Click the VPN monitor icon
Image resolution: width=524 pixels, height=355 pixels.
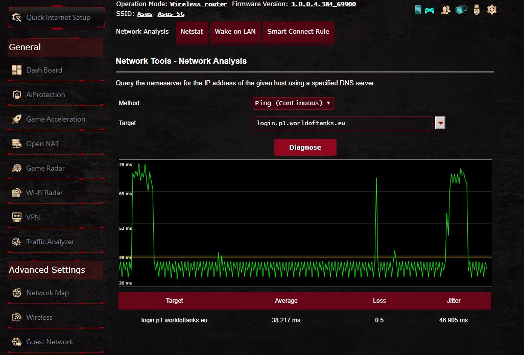17,217
